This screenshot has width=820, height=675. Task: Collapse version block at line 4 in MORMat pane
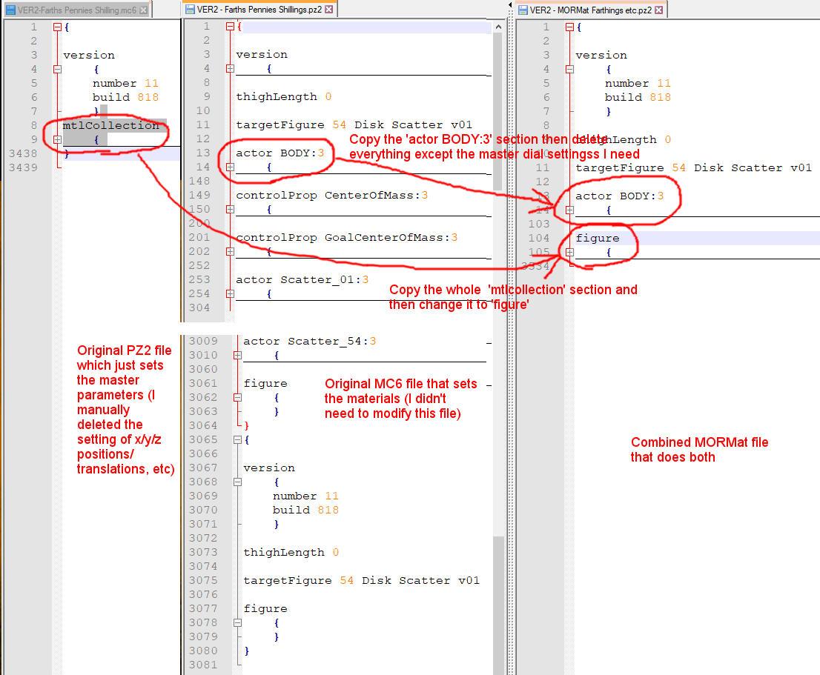point(570,69)
